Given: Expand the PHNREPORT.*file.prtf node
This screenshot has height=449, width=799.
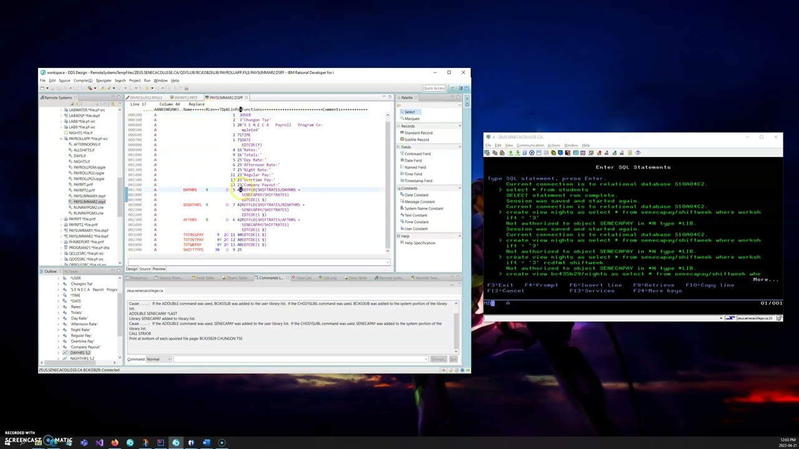Looking at the screenshot, I should [62, 242].
